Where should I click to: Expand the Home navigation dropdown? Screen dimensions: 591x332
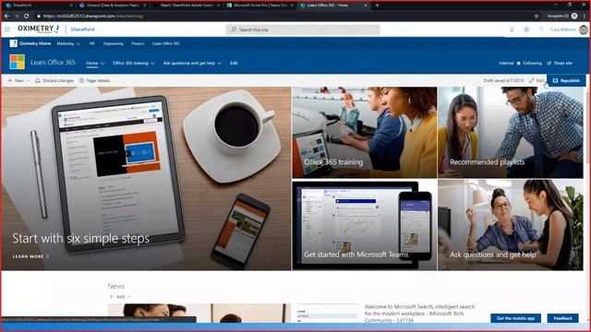point(103,64)
